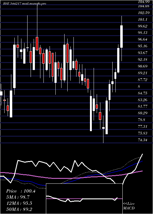Click the 99.62 price axis label
153x214 pixels.
[x=143, y=26]
